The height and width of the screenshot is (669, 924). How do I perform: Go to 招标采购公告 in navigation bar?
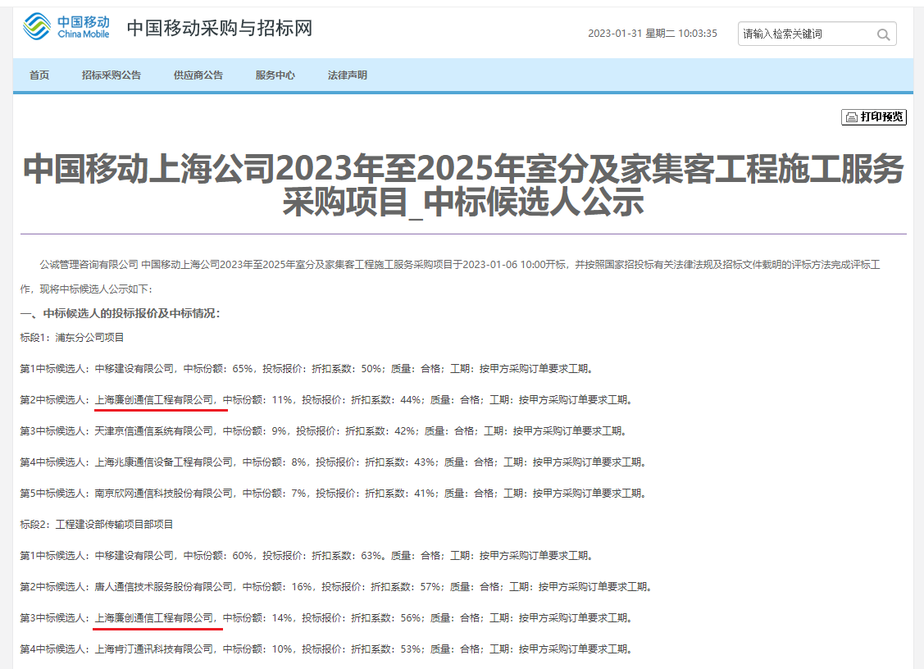(x=112, y=75)
